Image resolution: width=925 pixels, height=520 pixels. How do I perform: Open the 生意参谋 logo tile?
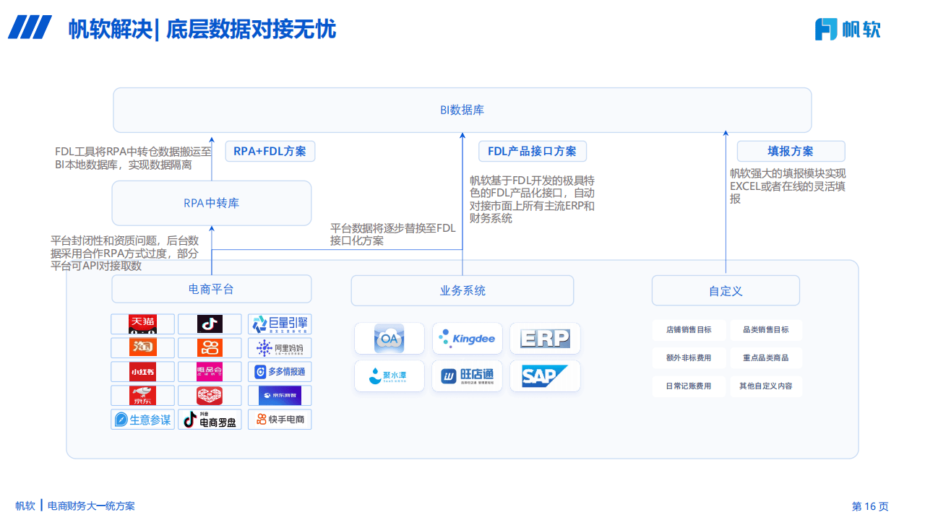[x=142, y=419]
